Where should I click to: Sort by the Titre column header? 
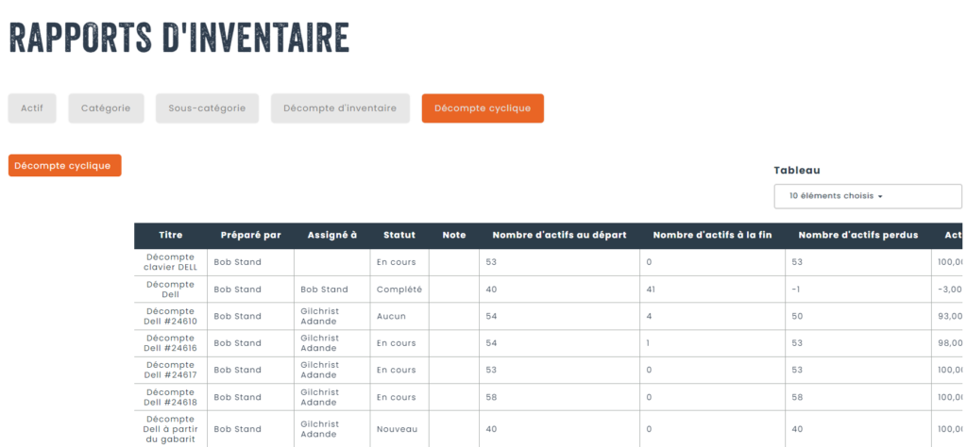(x=171, y=236)
